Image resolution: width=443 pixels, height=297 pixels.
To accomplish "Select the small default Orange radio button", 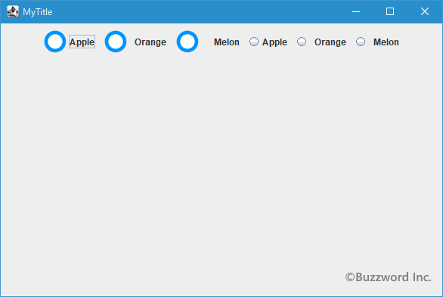I will [x=302, y=42].
